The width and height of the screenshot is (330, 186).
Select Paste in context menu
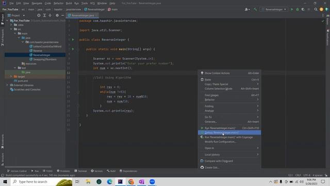coord(229,80)
